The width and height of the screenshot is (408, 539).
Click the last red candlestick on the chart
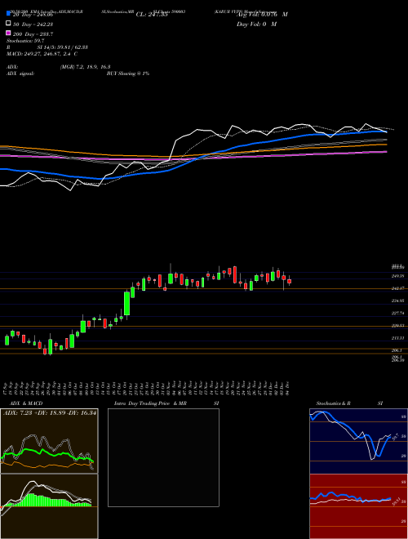click(290, 281)
